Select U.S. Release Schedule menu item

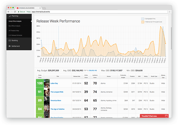pos(15,35)
